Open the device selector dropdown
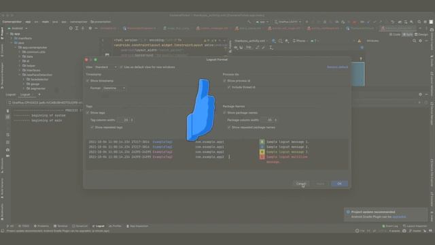 [288, 22]
